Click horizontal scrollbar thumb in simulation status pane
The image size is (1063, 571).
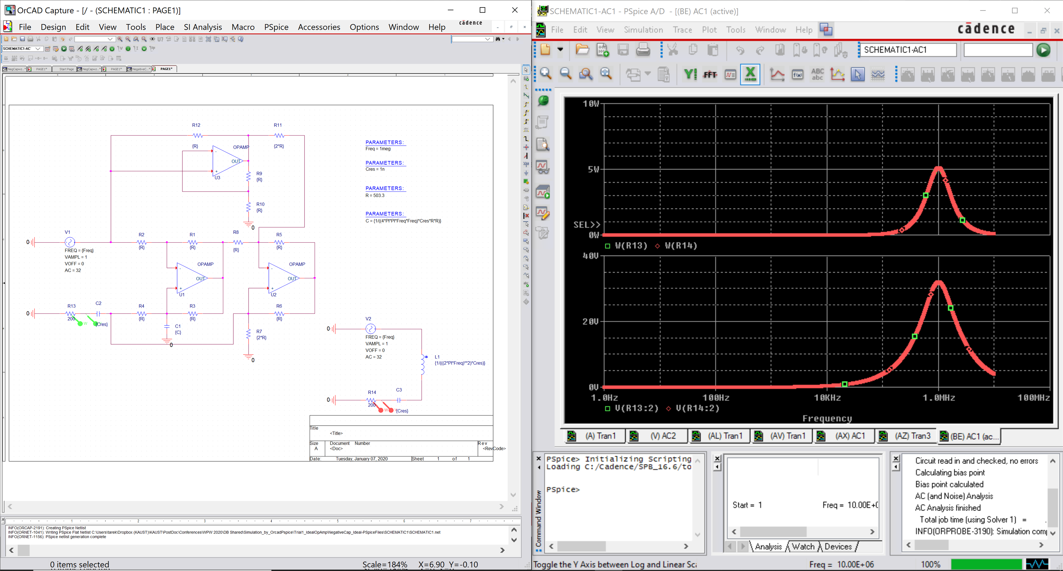click(x=773, y=532)
